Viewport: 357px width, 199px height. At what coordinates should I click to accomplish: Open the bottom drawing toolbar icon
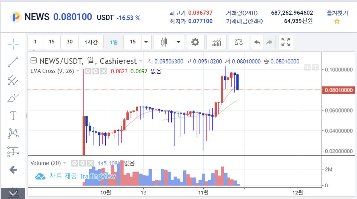pyautogui.click(x=13, y=193)
